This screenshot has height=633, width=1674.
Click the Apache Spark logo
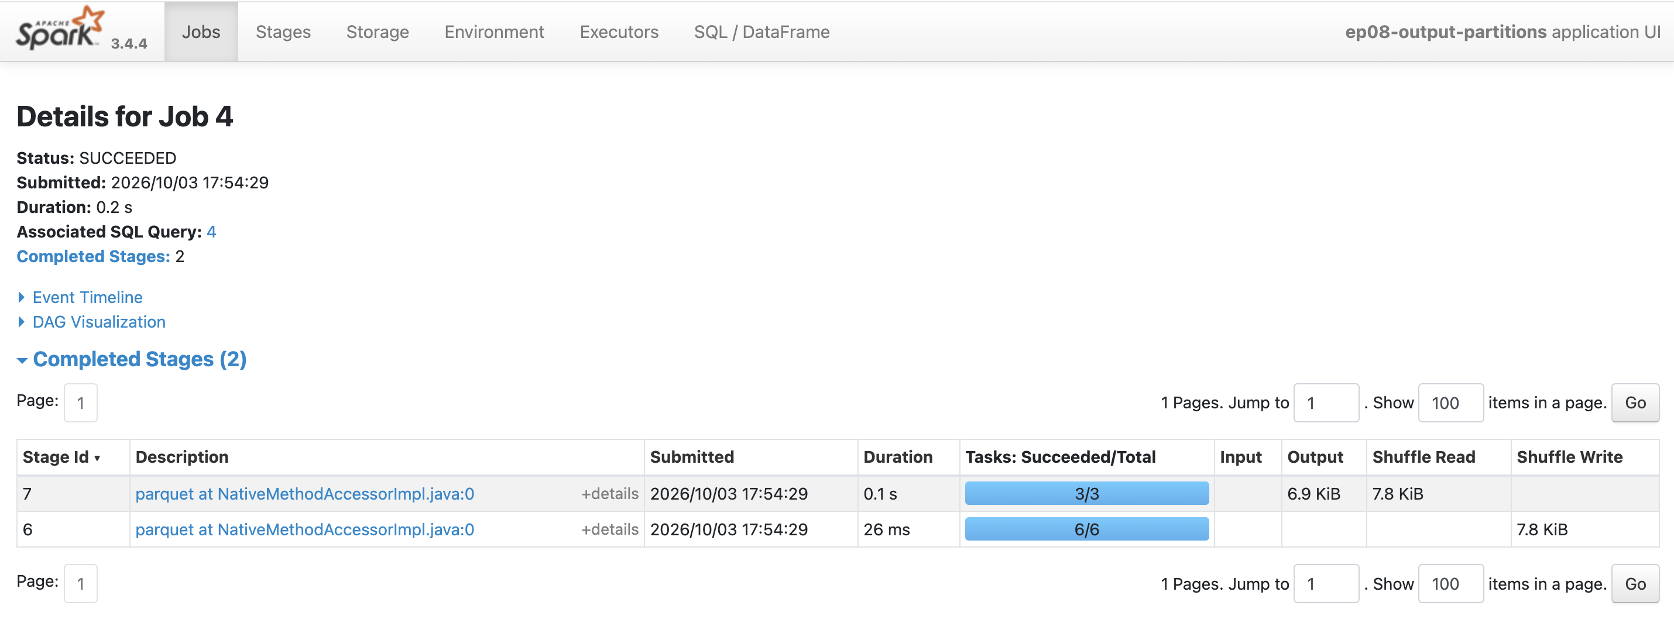coord(60,29)
